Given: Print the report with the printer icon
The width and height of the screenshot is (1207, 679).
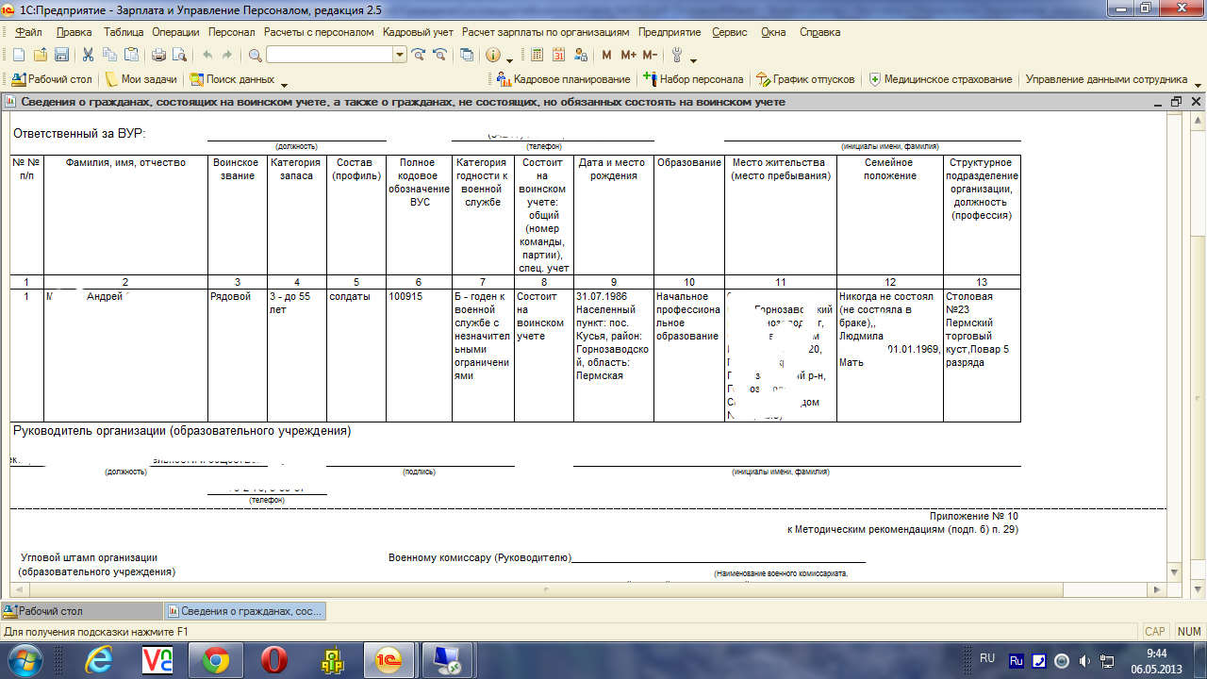Looking at the screenshot, I should coord(159,55).
